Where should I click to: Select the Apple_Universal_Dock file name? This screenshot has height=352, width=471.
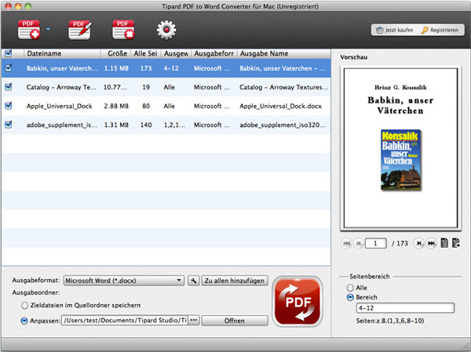click(x=59, y=107)
